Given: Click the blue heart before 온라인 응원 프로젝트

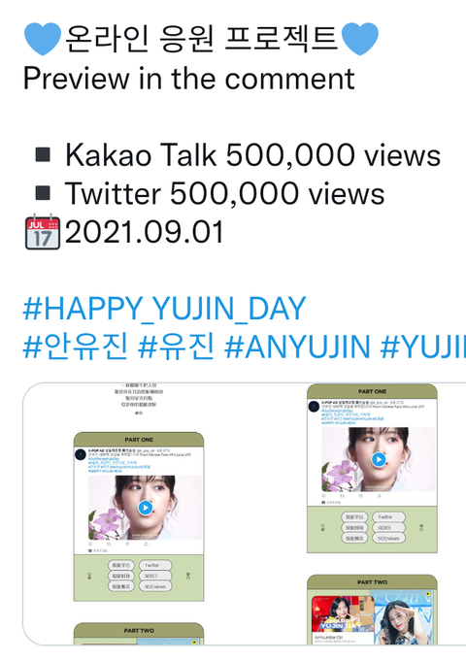Looking at the screenshot, I should coord(43,39).
